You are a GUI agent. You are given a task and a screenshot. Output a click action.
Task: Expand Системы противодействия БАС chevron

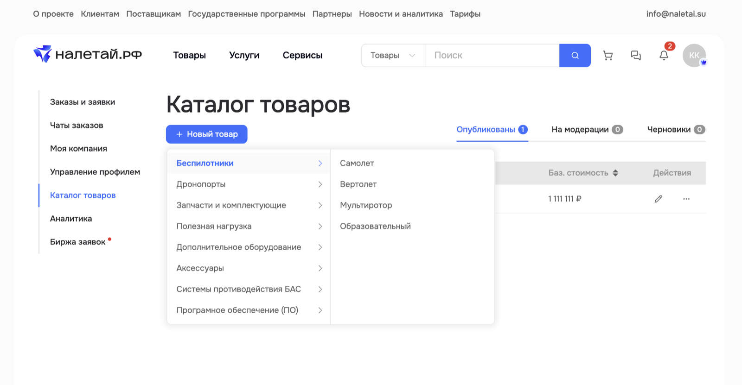pyautogui.click(x=320, y=289)
